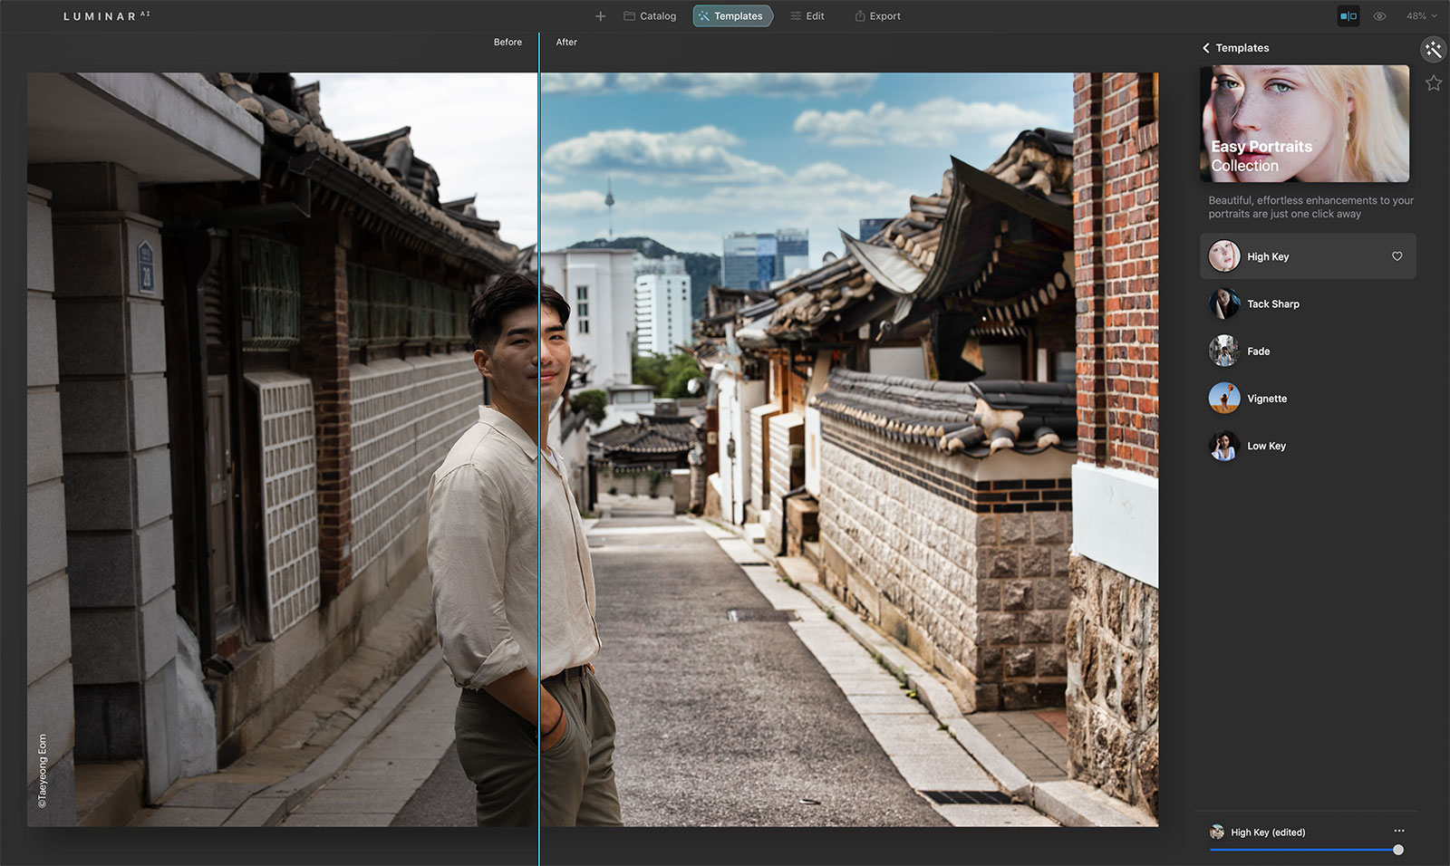Switch to the Edit tab
The image size is (1450, 866).
[x=807, y=16]
